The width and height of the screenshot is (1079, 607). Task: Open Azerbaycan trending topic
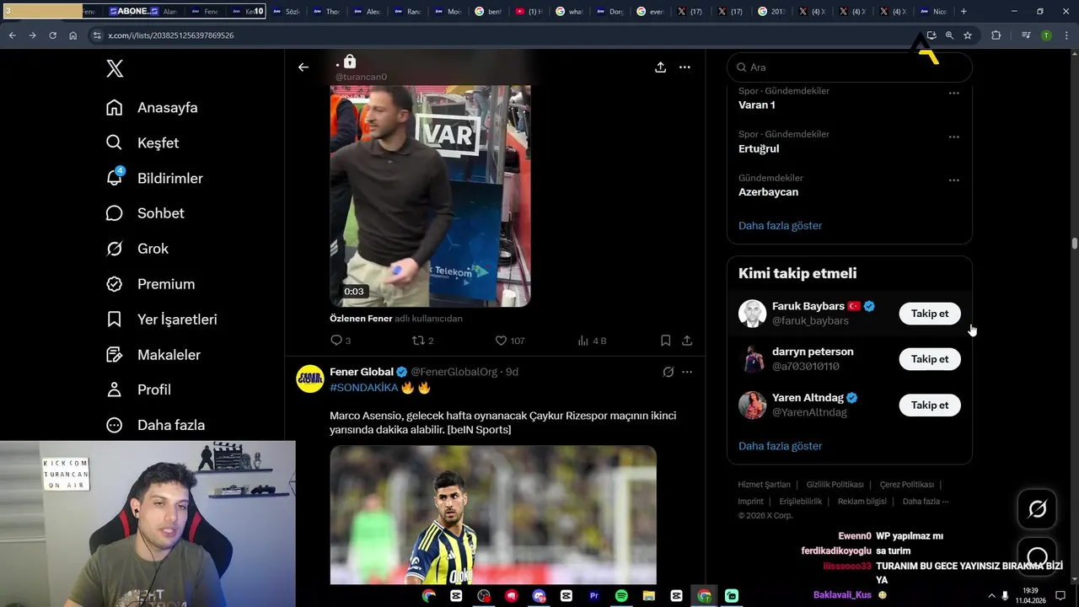768,192
